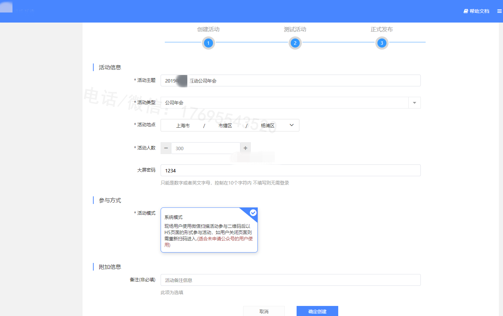Select step 3 正式发布 circle
Viewport: 503px width, 316px height.
(382, 43)
